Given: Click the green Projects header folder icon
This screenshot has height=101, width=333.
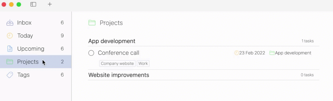Looking at the screenshot, I should click(x=92, y=23).
